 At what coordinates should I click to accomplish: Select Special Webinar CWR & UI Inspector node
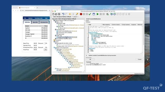click(x=65, y=20)
